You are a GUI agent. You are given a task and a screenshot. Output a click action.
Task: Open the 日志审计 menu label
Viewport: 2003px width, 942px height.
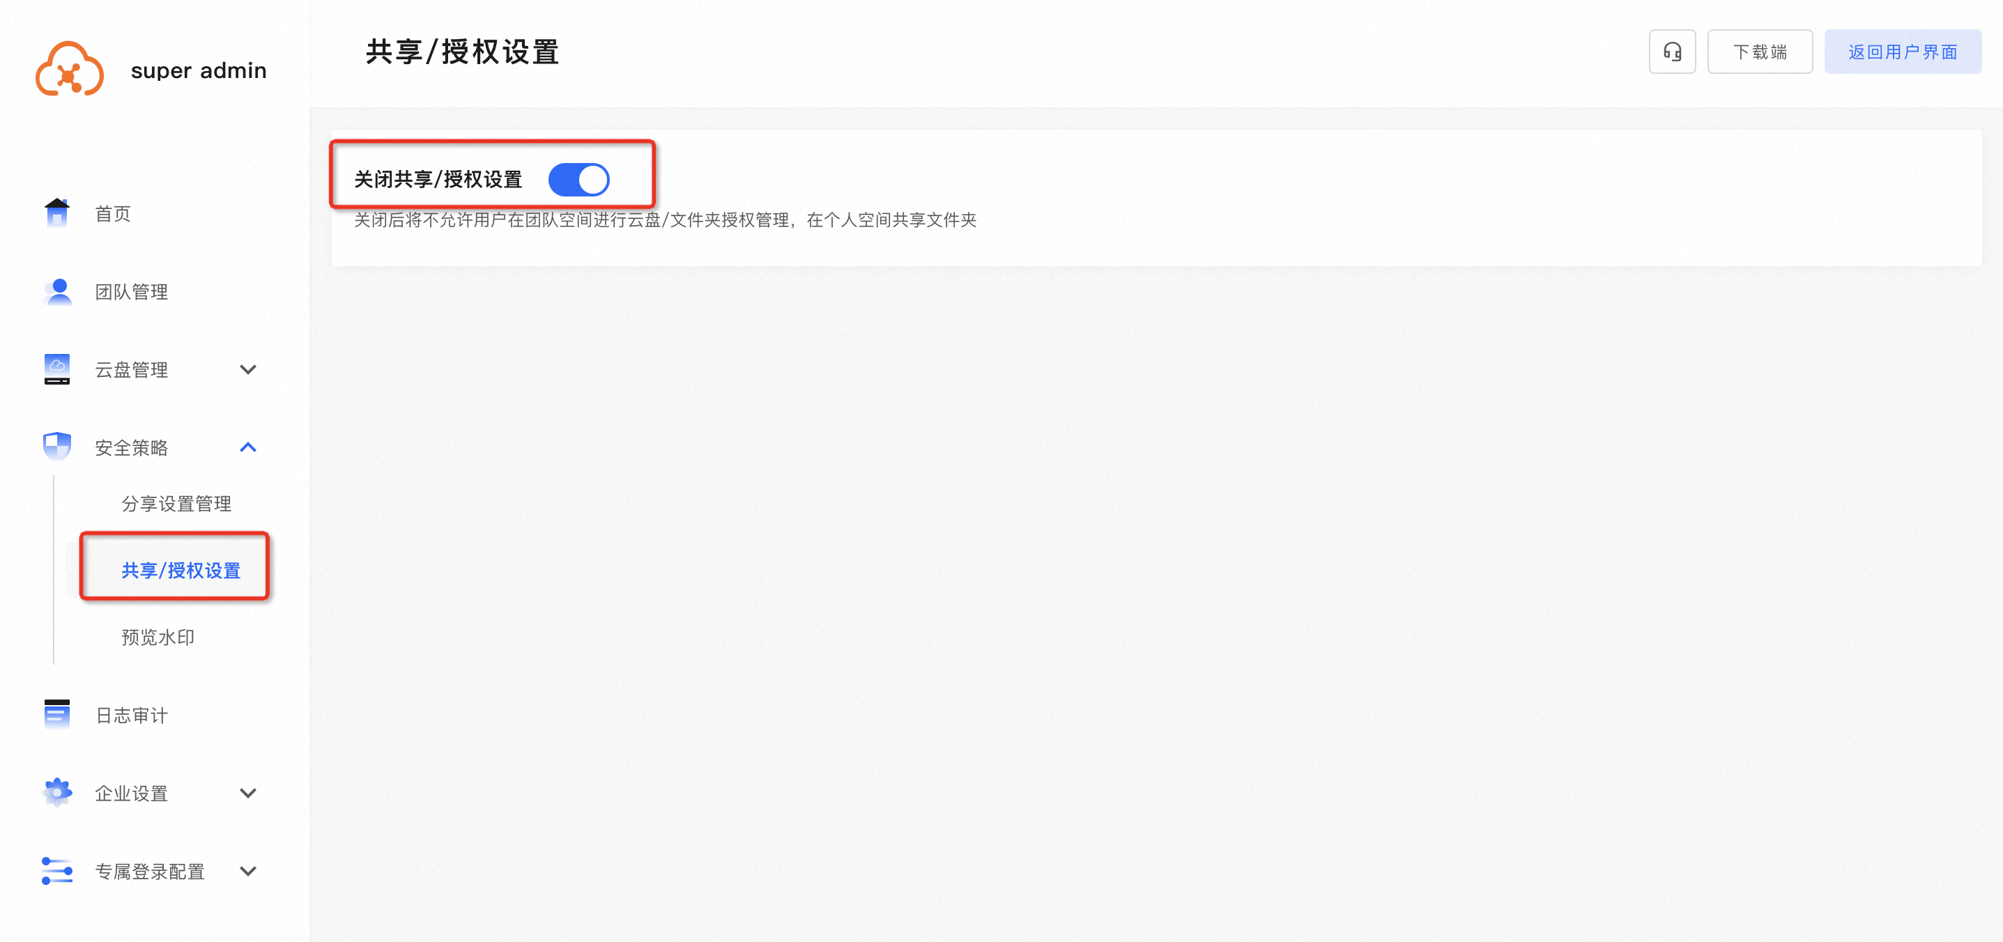[132, 715]
